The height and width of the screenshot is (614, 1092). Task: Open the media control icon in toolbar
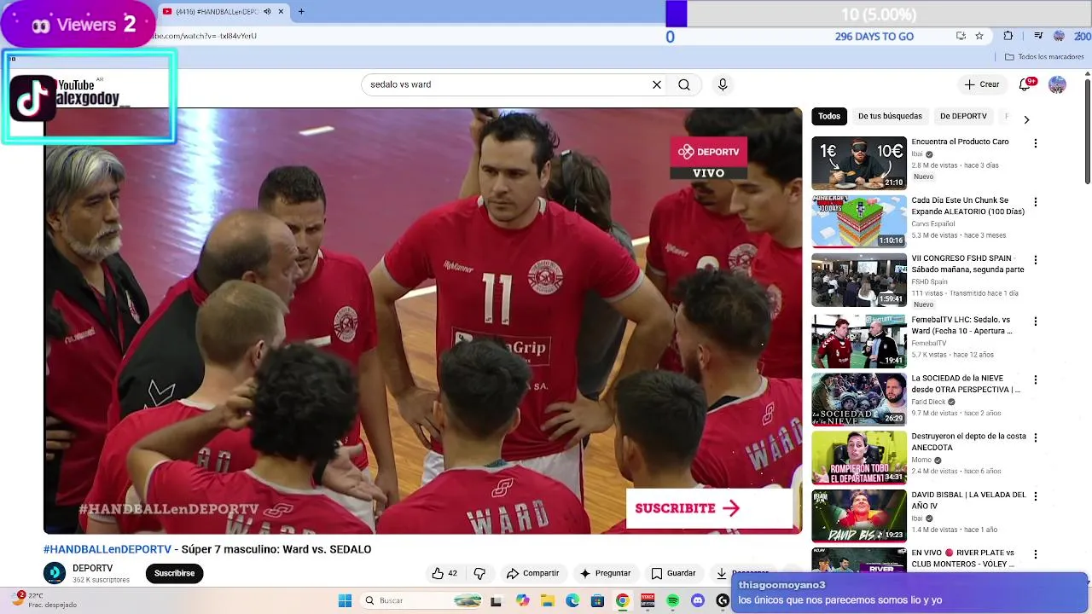pyautogui.click(x=1038, y=36)
